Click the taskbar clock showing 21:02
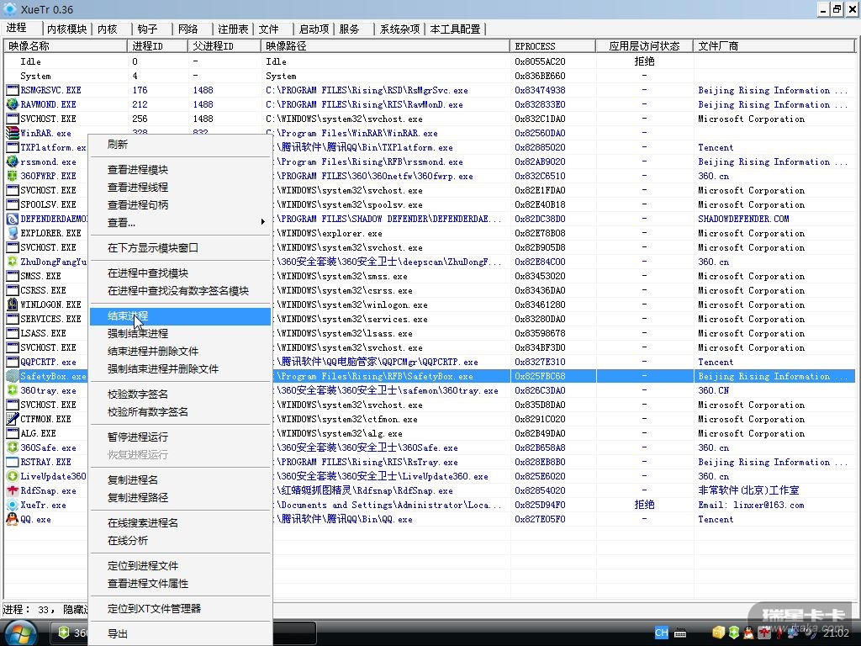Viewport: 861px width, 646px height. 837,633
